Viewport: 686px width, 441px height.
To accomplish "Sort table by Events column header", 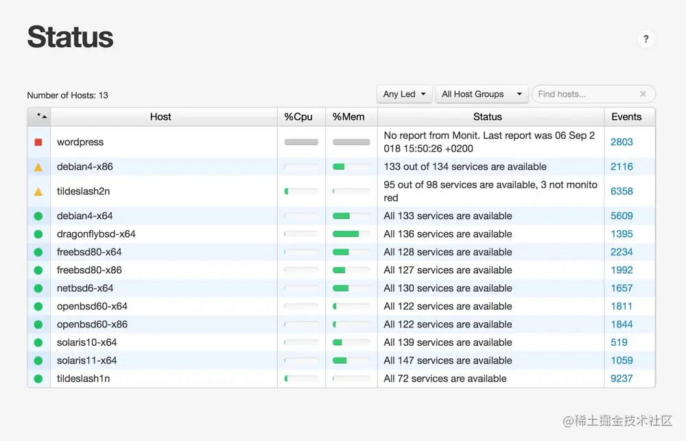I will 630,116.
